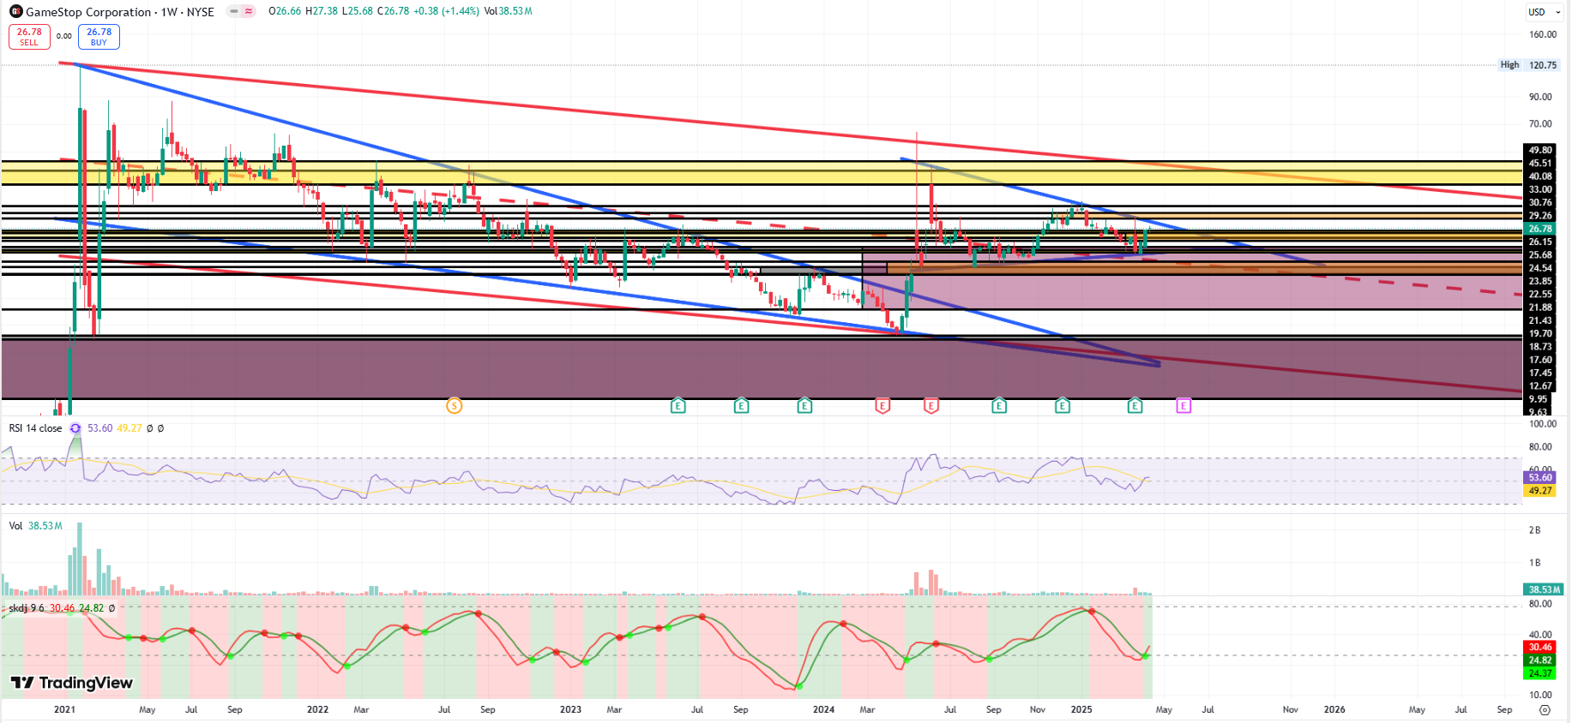Click the green earnings marker near December 2023
The height and width of the screenshot is (723, 1572).
804,405
